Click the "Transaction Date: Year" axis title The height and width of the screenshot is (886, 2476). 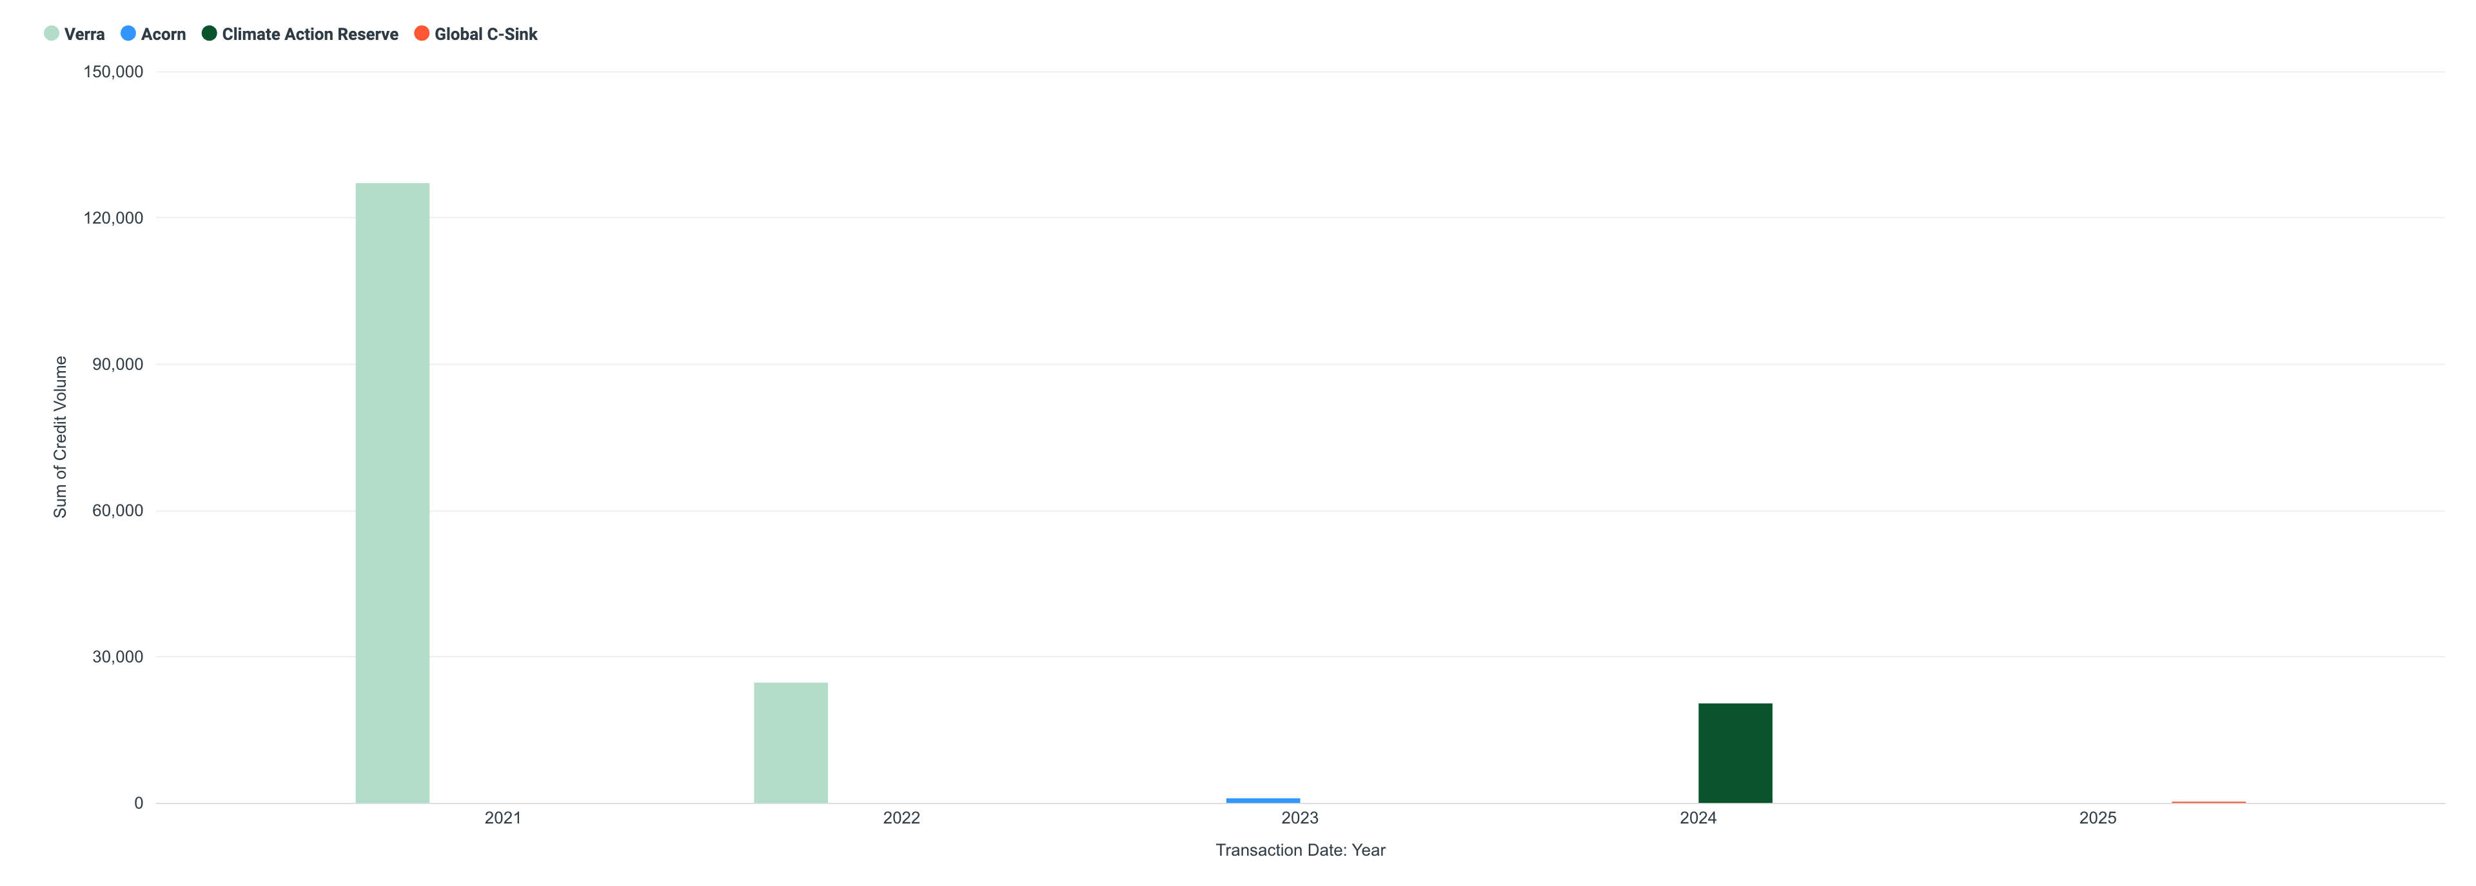click(1299, 851)
